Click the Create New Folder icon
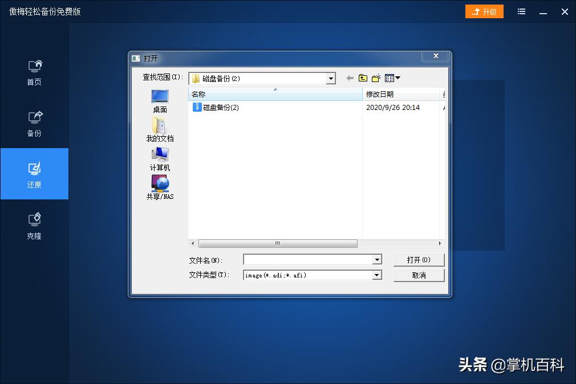 click(x=376, y=77)
